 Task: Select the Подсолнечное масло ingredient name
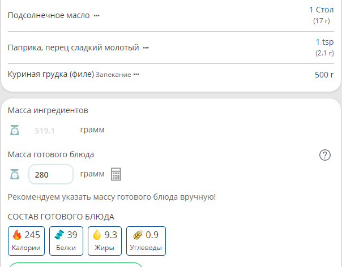49,15
